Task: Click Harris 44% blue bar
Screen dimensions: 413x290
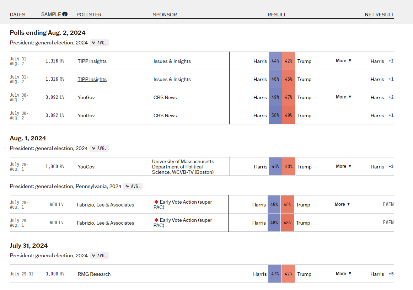Action: [x=275, y=61]
